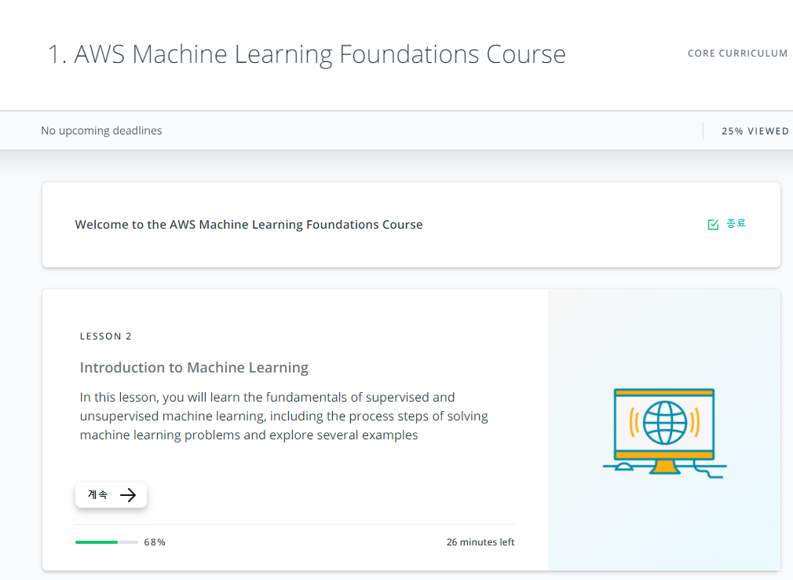Viewport: 793px width, 580px height.
Task: Click the 68% lesson progress bar
Action: coord(107,542)
